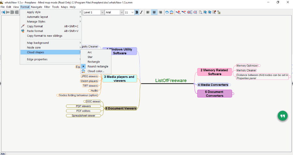Align text right using toolbar icon
This screenshot has width=293, height=155.
[160, 12]
